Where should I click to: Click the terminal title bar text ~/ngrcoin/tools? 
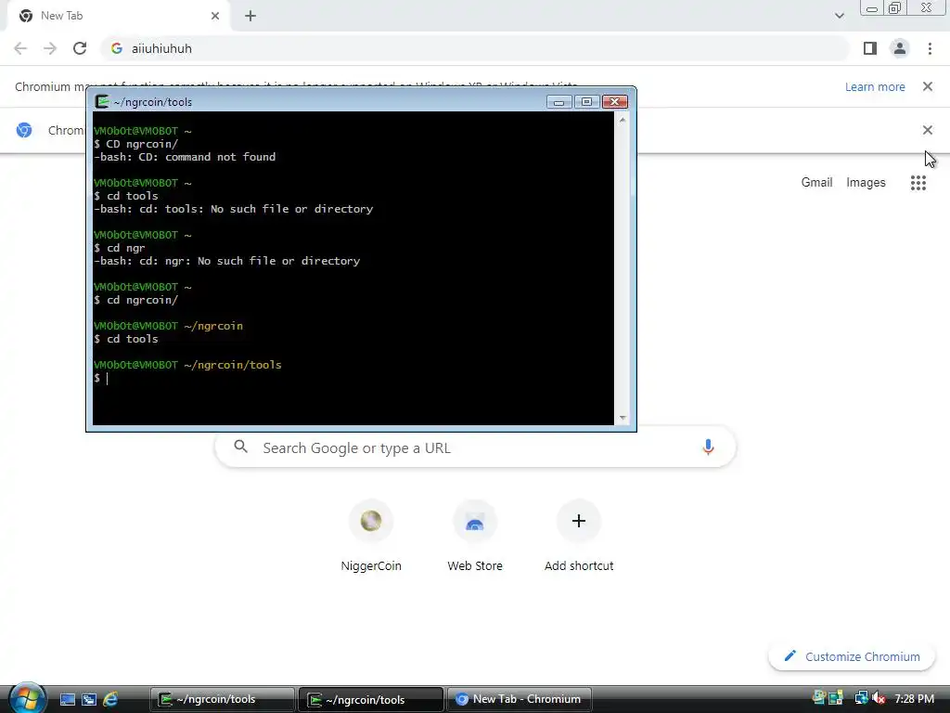coord(153,102)
